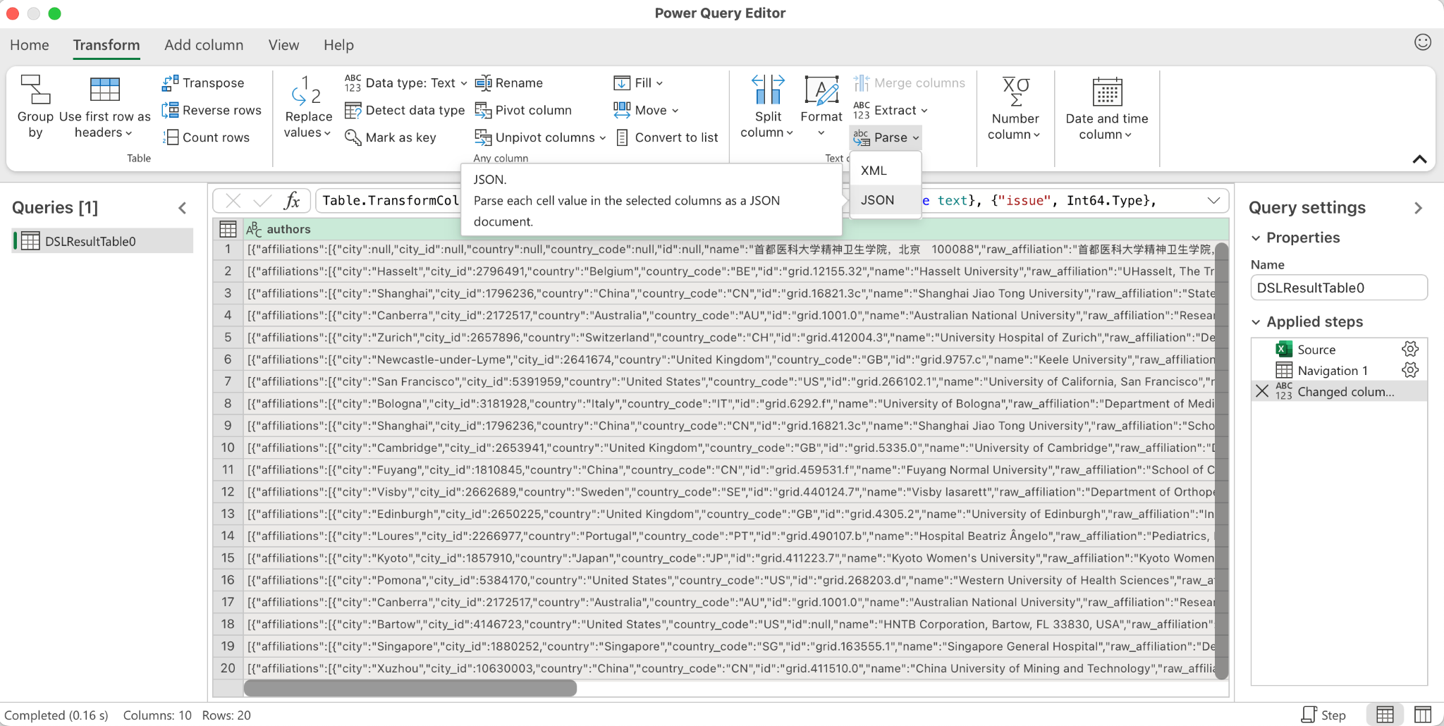
Task: Insert a Date and time column
Action: pyautogui.click(x=1105, y=106)
